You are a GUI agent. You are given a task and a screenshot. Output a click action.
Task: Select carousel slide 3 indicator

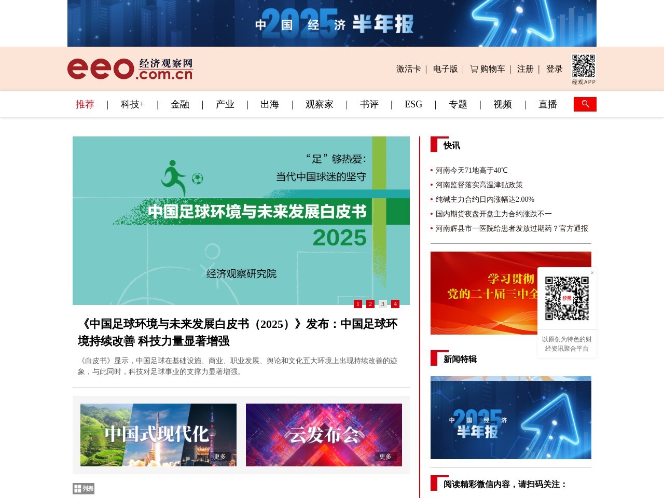tap(382, 303)
